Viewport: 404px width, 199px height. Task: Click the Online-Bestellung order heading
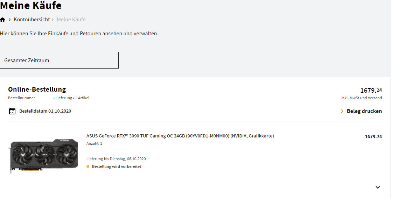click(37, 89)
